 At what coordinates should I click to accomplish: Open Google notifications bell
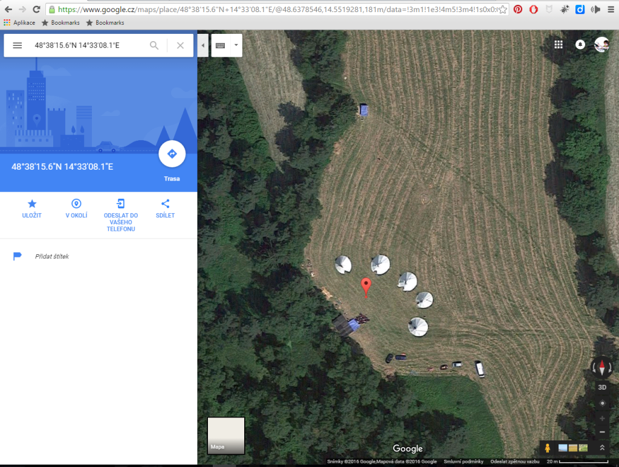coord(580,45)
